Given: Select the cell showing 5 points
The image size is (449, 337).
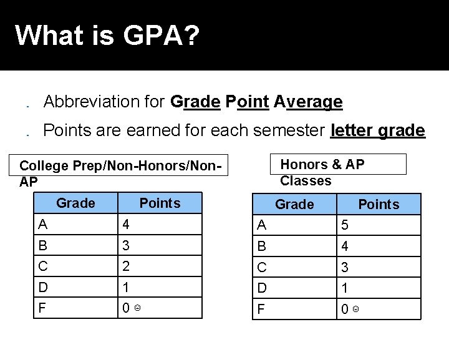Looking at the screenshot, I should tap(379, 225).
